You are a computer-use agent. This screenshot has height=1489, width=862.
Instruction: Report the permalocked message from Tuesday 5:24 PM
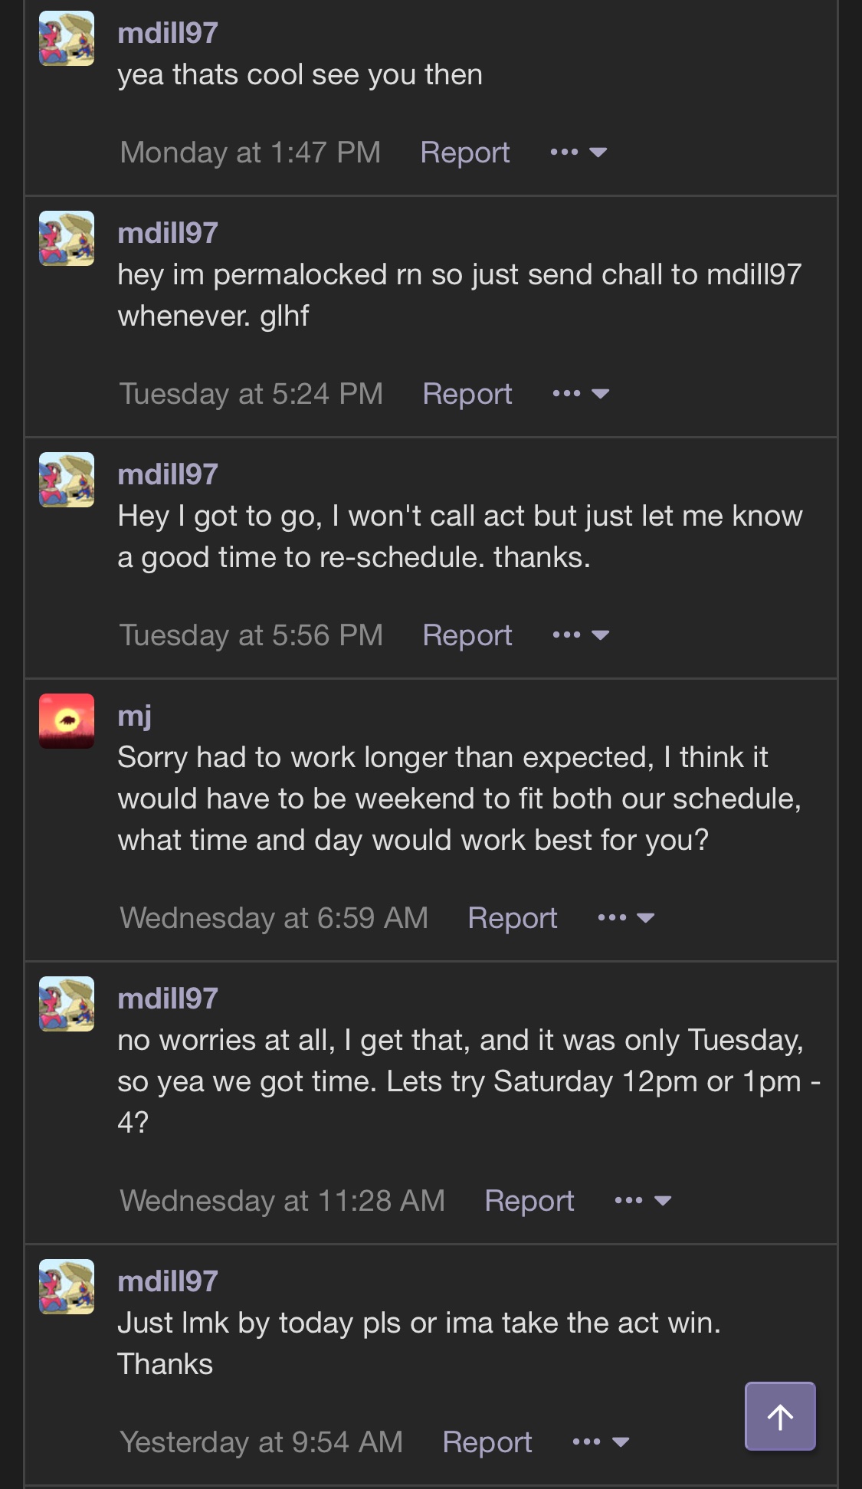(467, 394)
